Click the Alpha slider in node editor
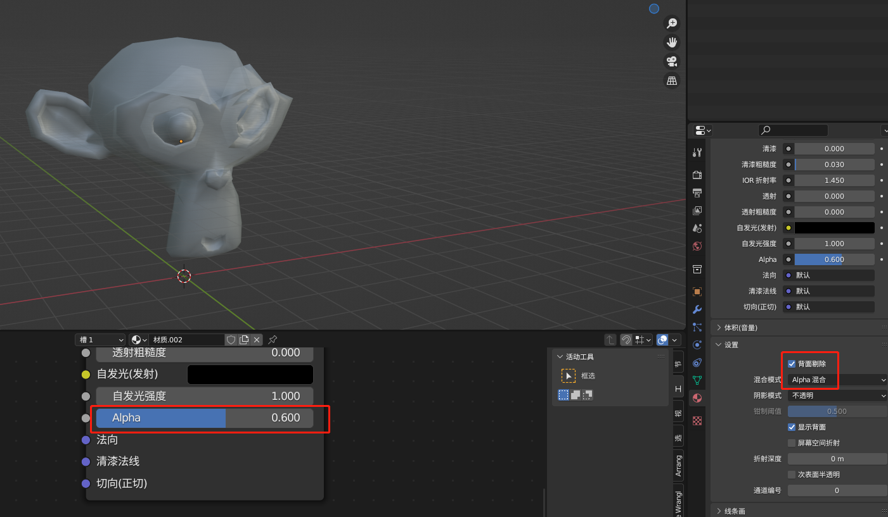The width and height of the screenshot is (888, 517). pyautogui.click(x=205, y=418)
